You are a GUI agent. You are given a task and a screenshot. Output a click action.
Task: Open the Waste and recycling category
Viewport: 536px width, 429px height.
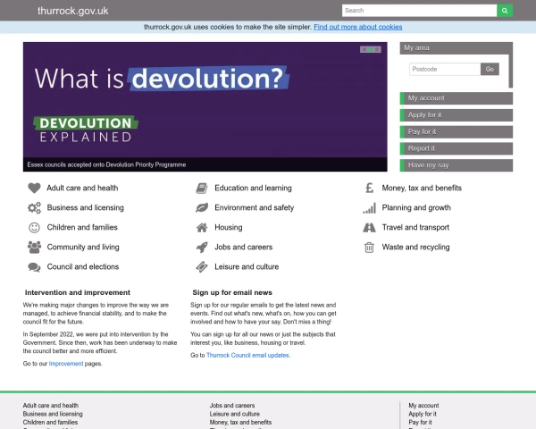click(415, 247)
